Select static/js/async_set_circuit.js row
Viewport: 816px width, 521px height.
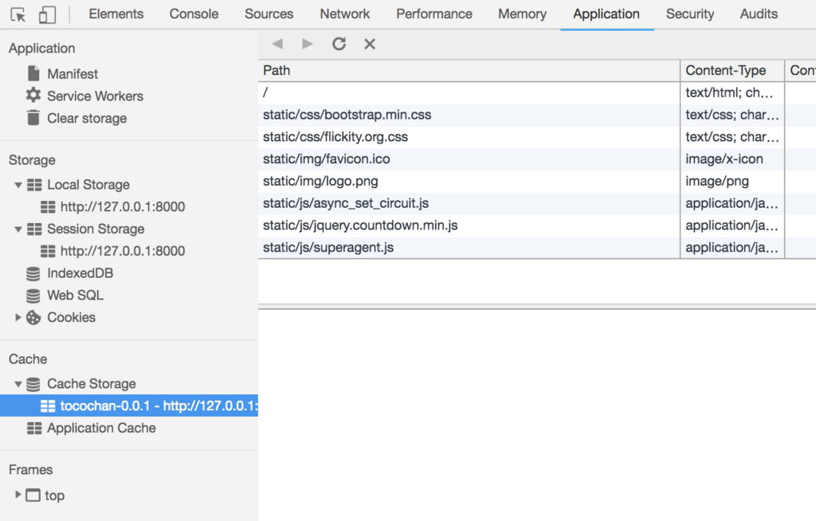469,203
